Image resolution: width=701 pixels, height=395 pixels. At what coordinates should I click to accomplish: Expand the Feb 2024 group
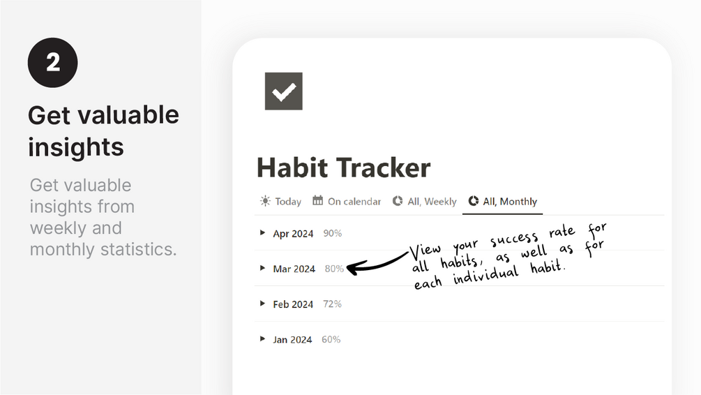[262, 304]
